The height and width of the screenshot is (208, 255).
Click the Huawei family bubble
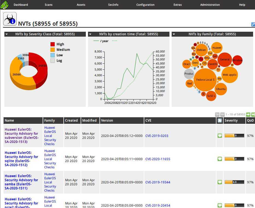[217, 48]
